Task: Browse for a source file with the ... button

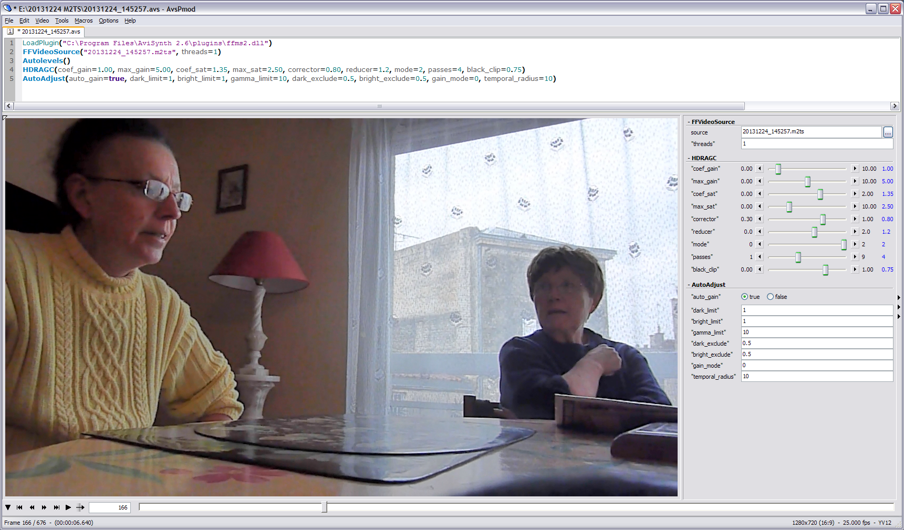Action: 888,132
